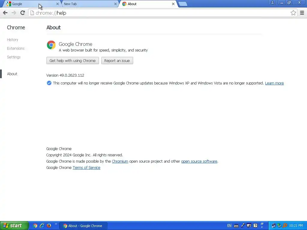Viewport: 307px width, 230px height.
Task: Click the safely remove hardware tray icon
Action: [279, 226]
